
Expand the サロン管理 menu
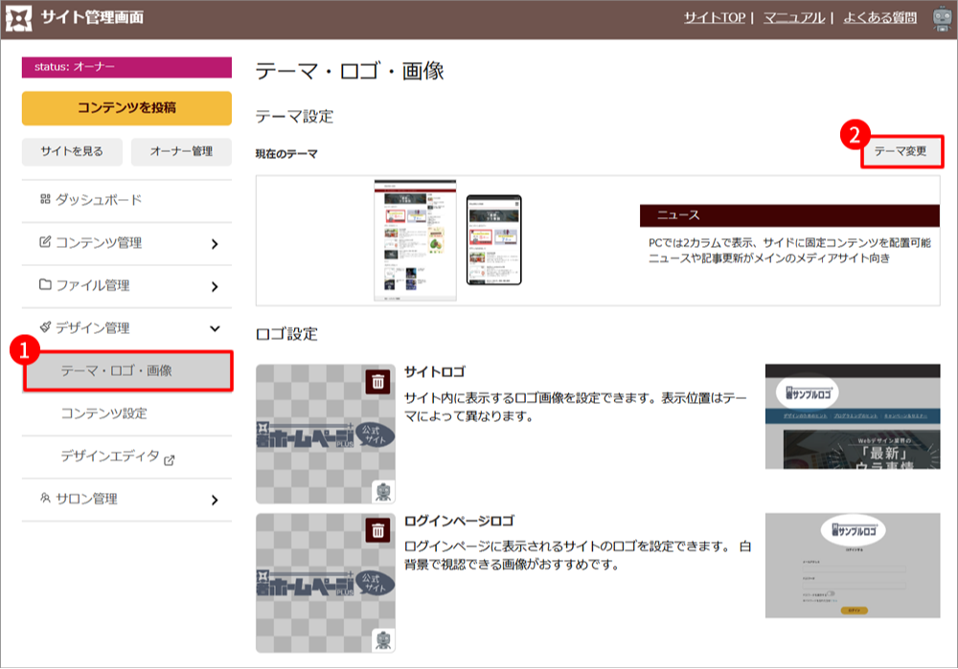(126, 500)
